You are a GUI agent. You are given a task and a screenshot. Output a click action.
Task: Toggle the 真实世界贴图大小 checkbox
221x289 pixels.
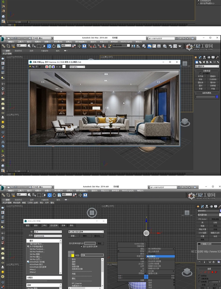tap(199, 3)
